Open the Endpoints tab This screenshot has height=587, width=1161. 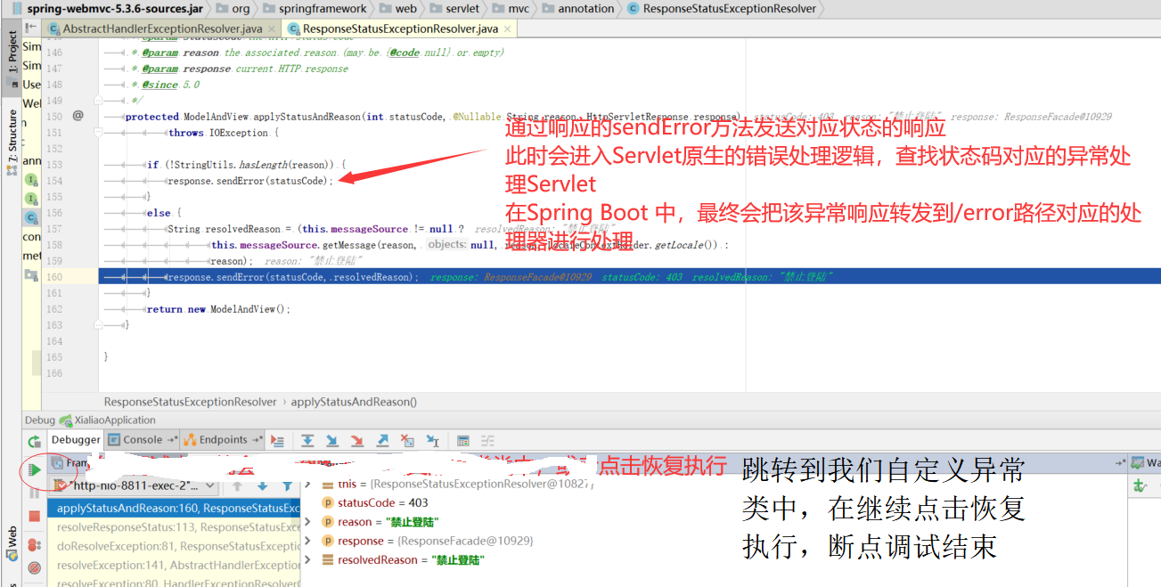[x=223, y=439]
